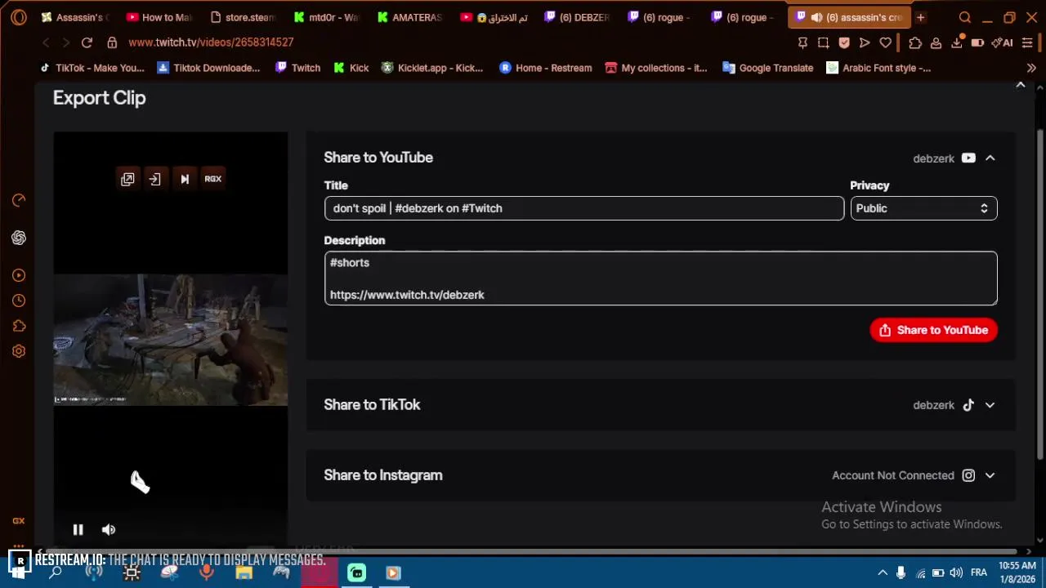Open Extensions from the sidebar cube icon
The width and height of the screenshot is (1046, 588).
pyautogui.click(x=18, y=326)
